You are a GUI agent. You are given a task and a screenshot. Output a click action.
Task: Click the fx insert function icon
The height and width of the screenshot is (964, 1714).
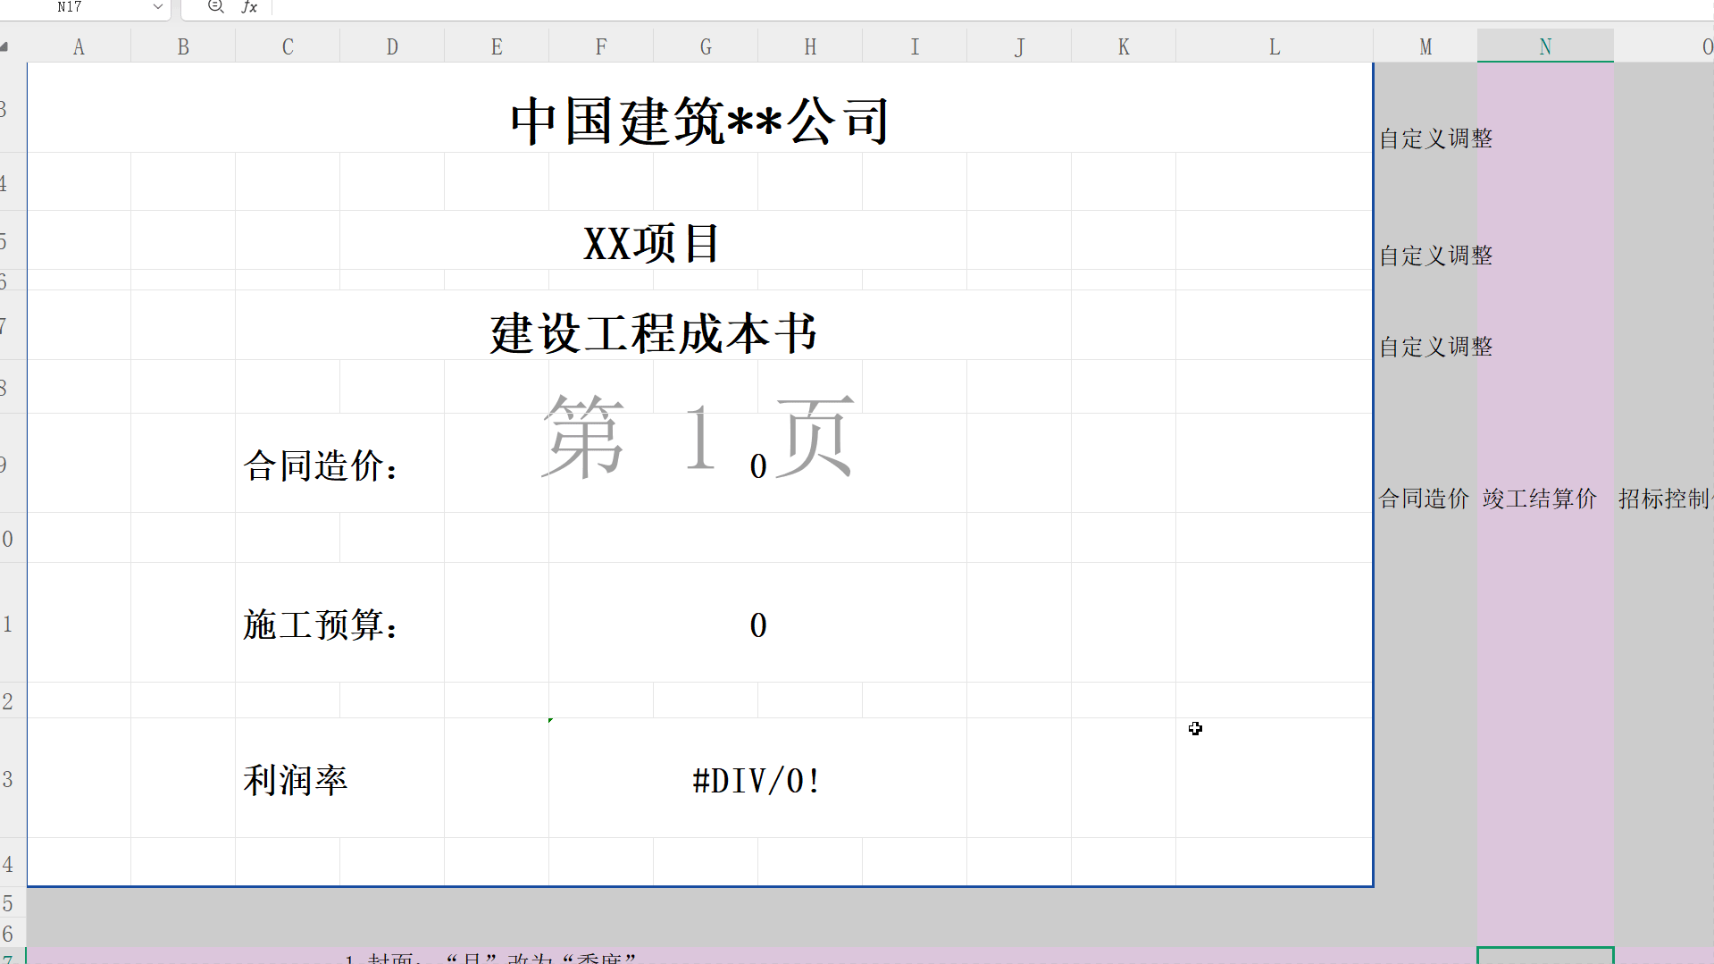(x=249, y=7)
